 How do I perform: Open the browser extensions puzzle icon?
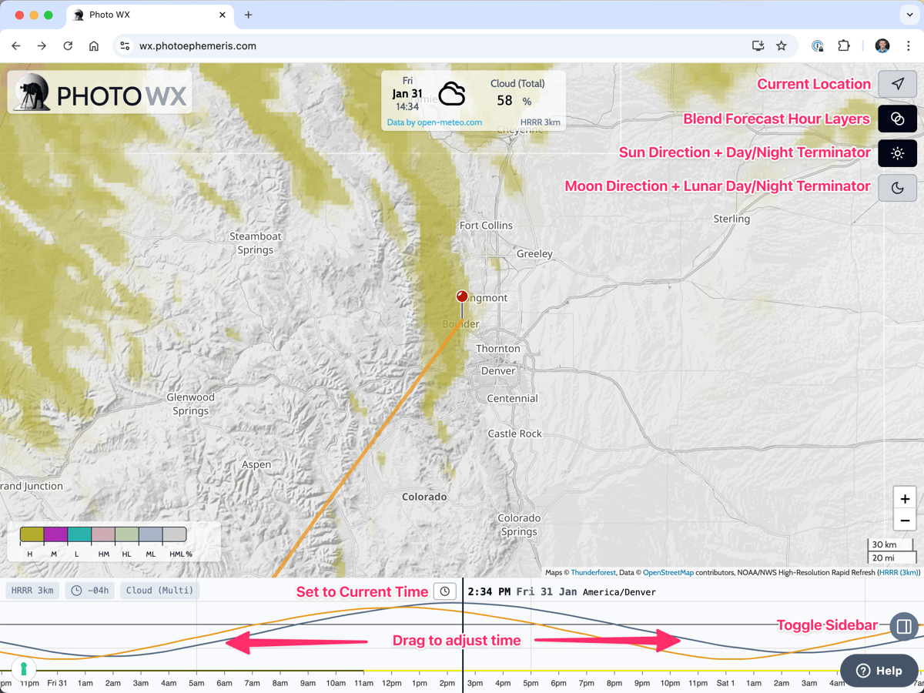coord(844,46)
